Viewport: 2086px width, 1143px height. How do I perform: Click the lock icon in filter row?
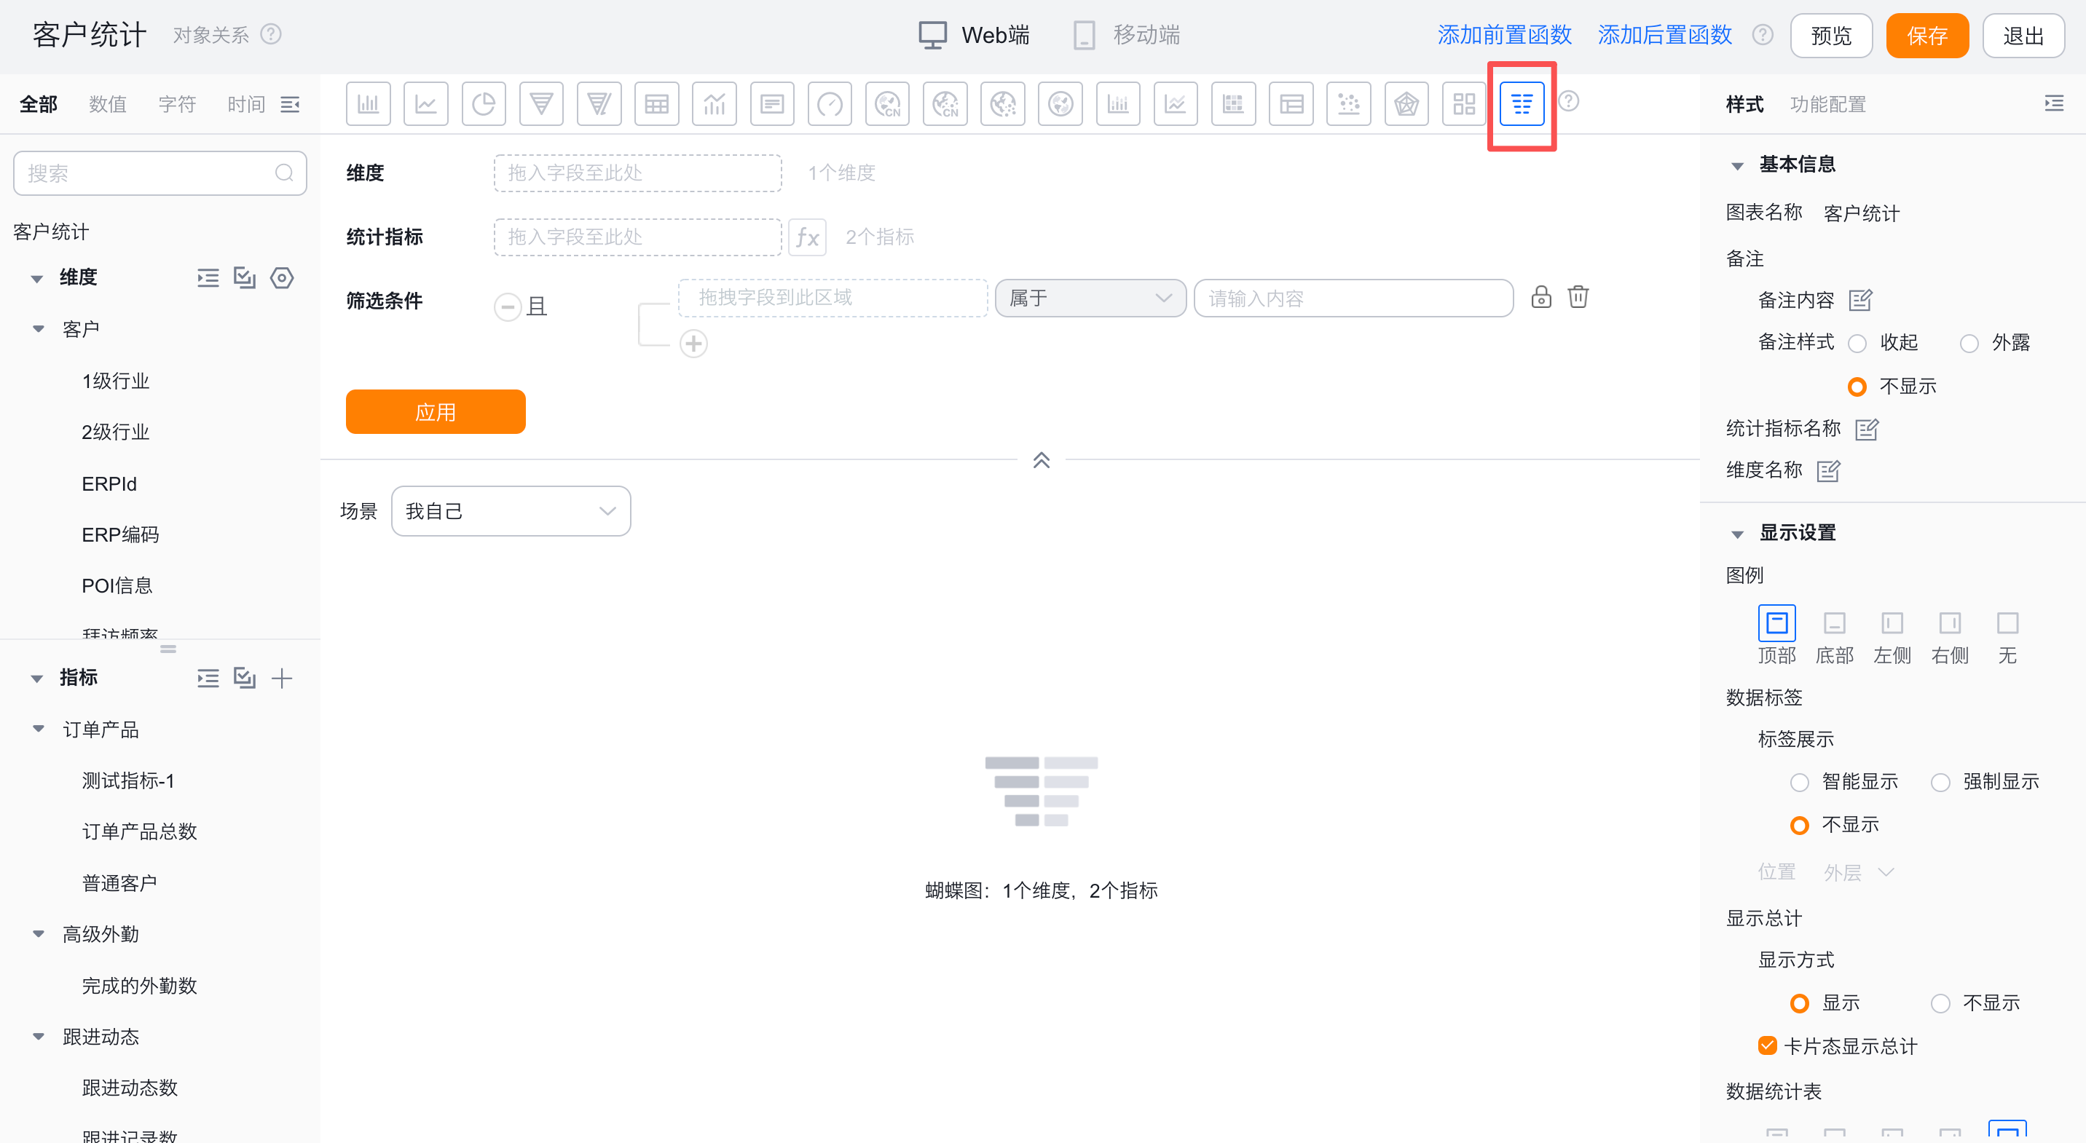[x=1540, y=297]
